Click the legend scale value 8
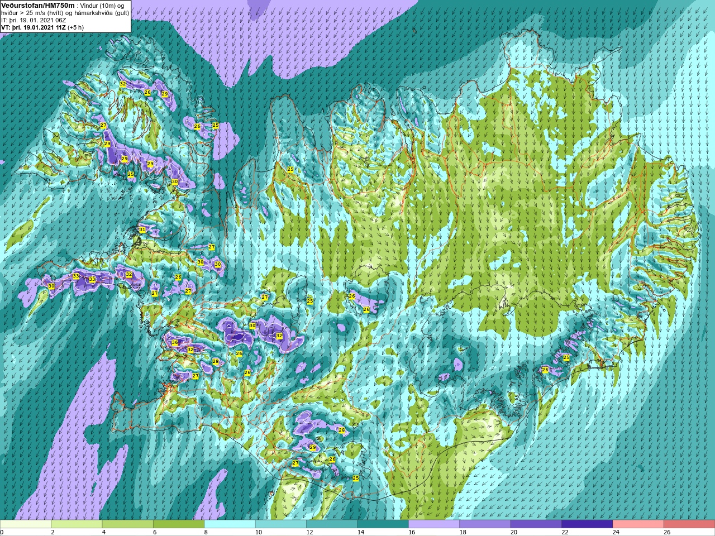 tap(206, 533)
